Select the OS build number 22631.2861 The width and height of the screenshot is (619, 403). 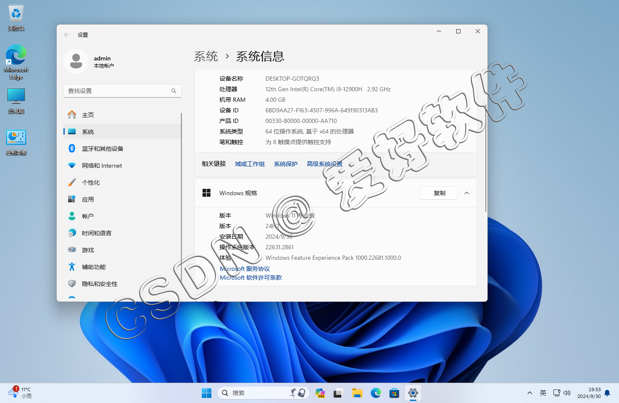(279, 247)
